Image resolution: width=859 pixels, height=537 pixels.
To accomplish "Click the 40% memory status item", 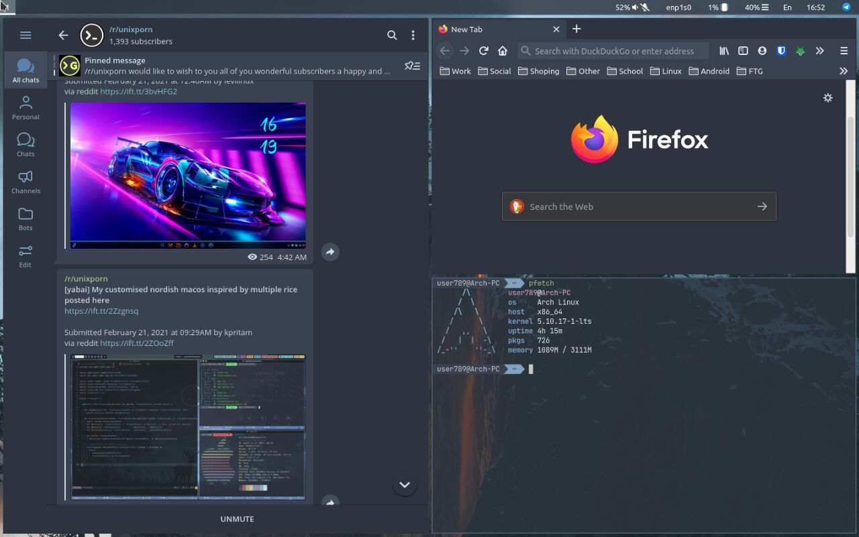I will (756, 7).
